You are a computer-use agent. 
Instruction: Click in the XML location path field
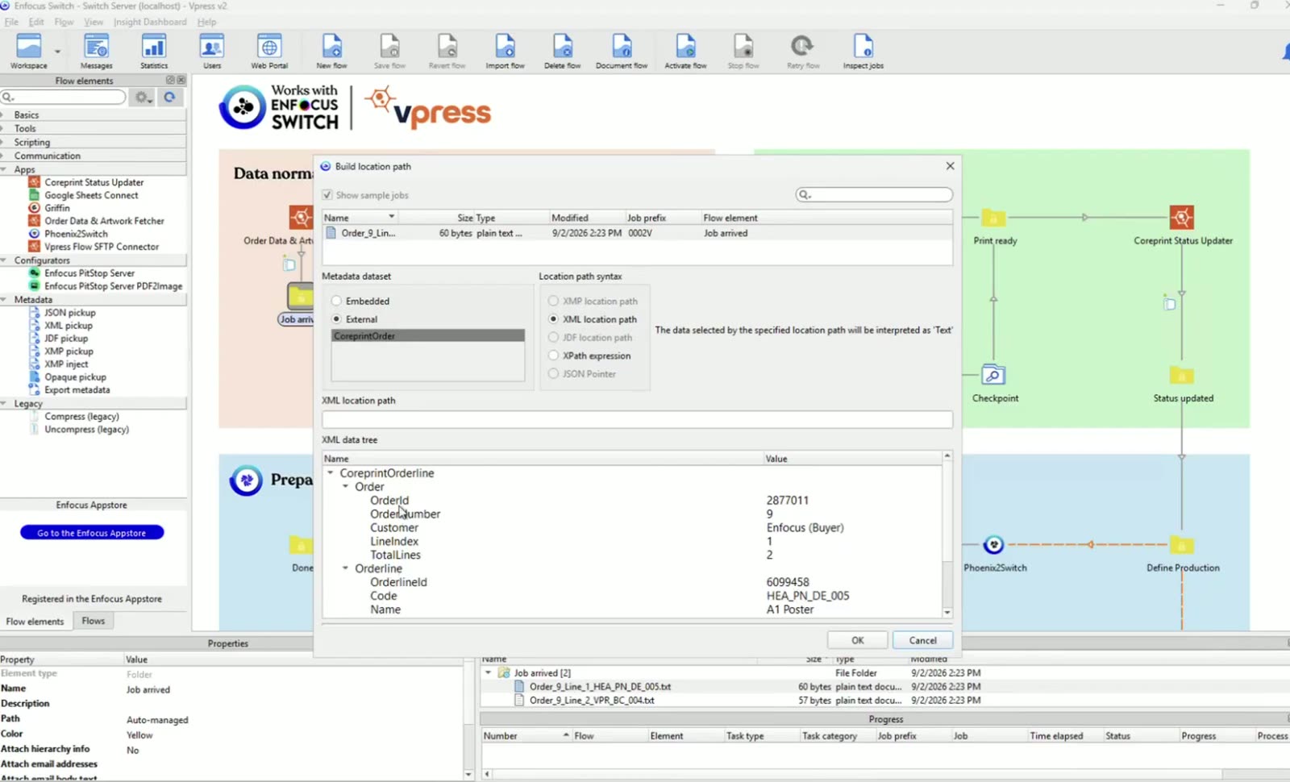click(x=637, y=419)
